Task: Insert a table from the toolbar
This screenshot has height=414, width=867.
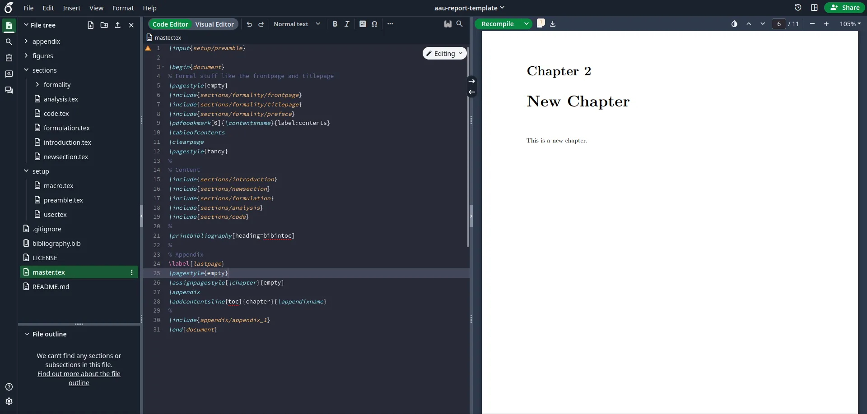Action: coord(362,24)
